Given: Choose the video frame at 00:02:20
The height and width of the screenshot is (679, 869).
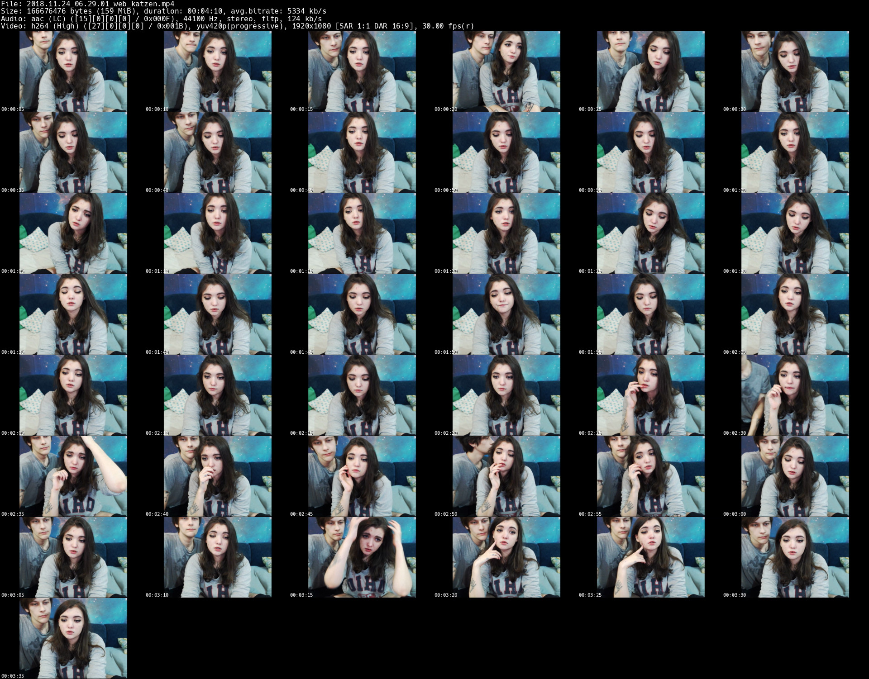Looking at the screenshot, I should (506, 395).
